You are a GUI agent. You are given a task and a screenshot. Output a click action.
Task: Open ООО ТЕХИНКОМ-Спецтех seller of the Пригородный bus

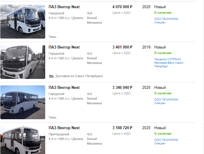click(x=166, y=142)
